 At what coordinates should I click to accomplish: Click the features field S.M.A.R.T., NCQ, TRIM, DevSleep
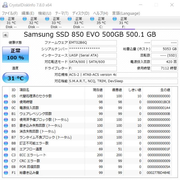tap(123, 81)
